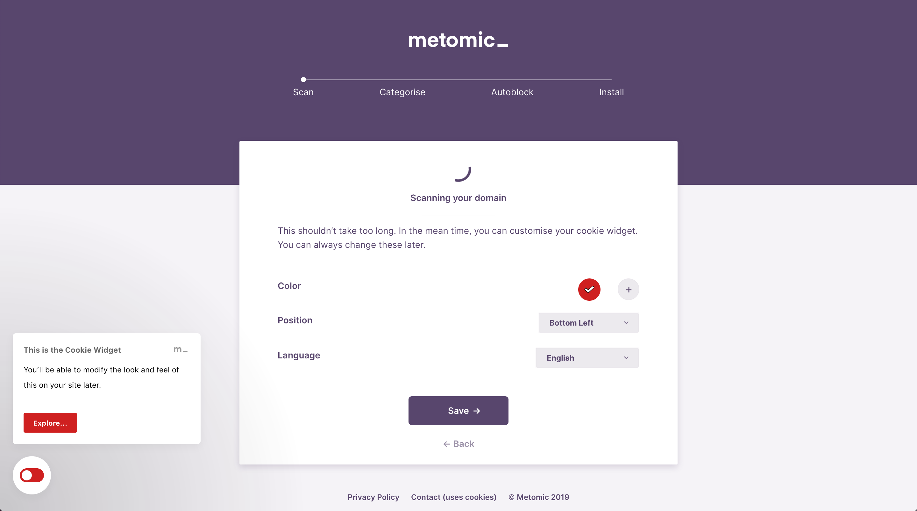Click the red color swatch icon
This screenshot has width=917, height=511.
(x=589, y=289)
